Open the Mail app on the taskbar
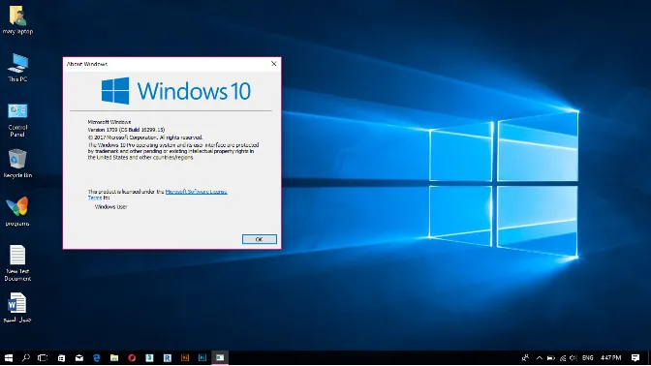 pos(79,357)
